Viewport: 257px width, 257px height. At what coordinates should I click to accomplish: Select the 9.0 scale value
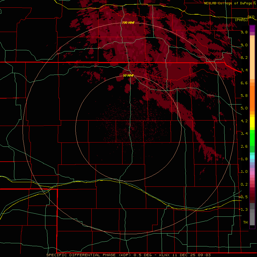point(244,45)
